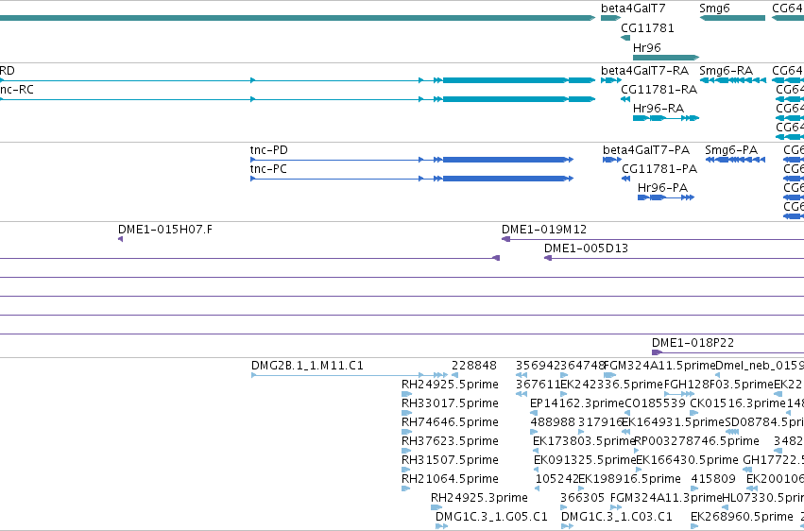Select BAC clone label DME1-018P22
The width and height of the screenshot is (804, 531).
(x=693, y=343)
